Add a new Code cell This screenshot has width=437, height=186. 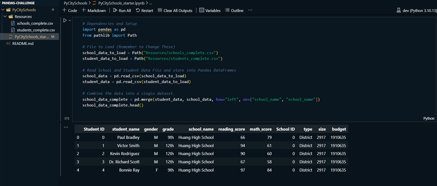(x=70, y=11)
